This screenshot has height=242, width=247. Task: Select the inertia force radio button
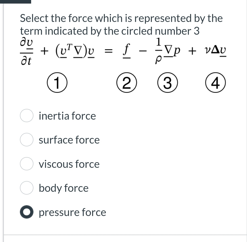pyautogui.click(x=27, y=116)
